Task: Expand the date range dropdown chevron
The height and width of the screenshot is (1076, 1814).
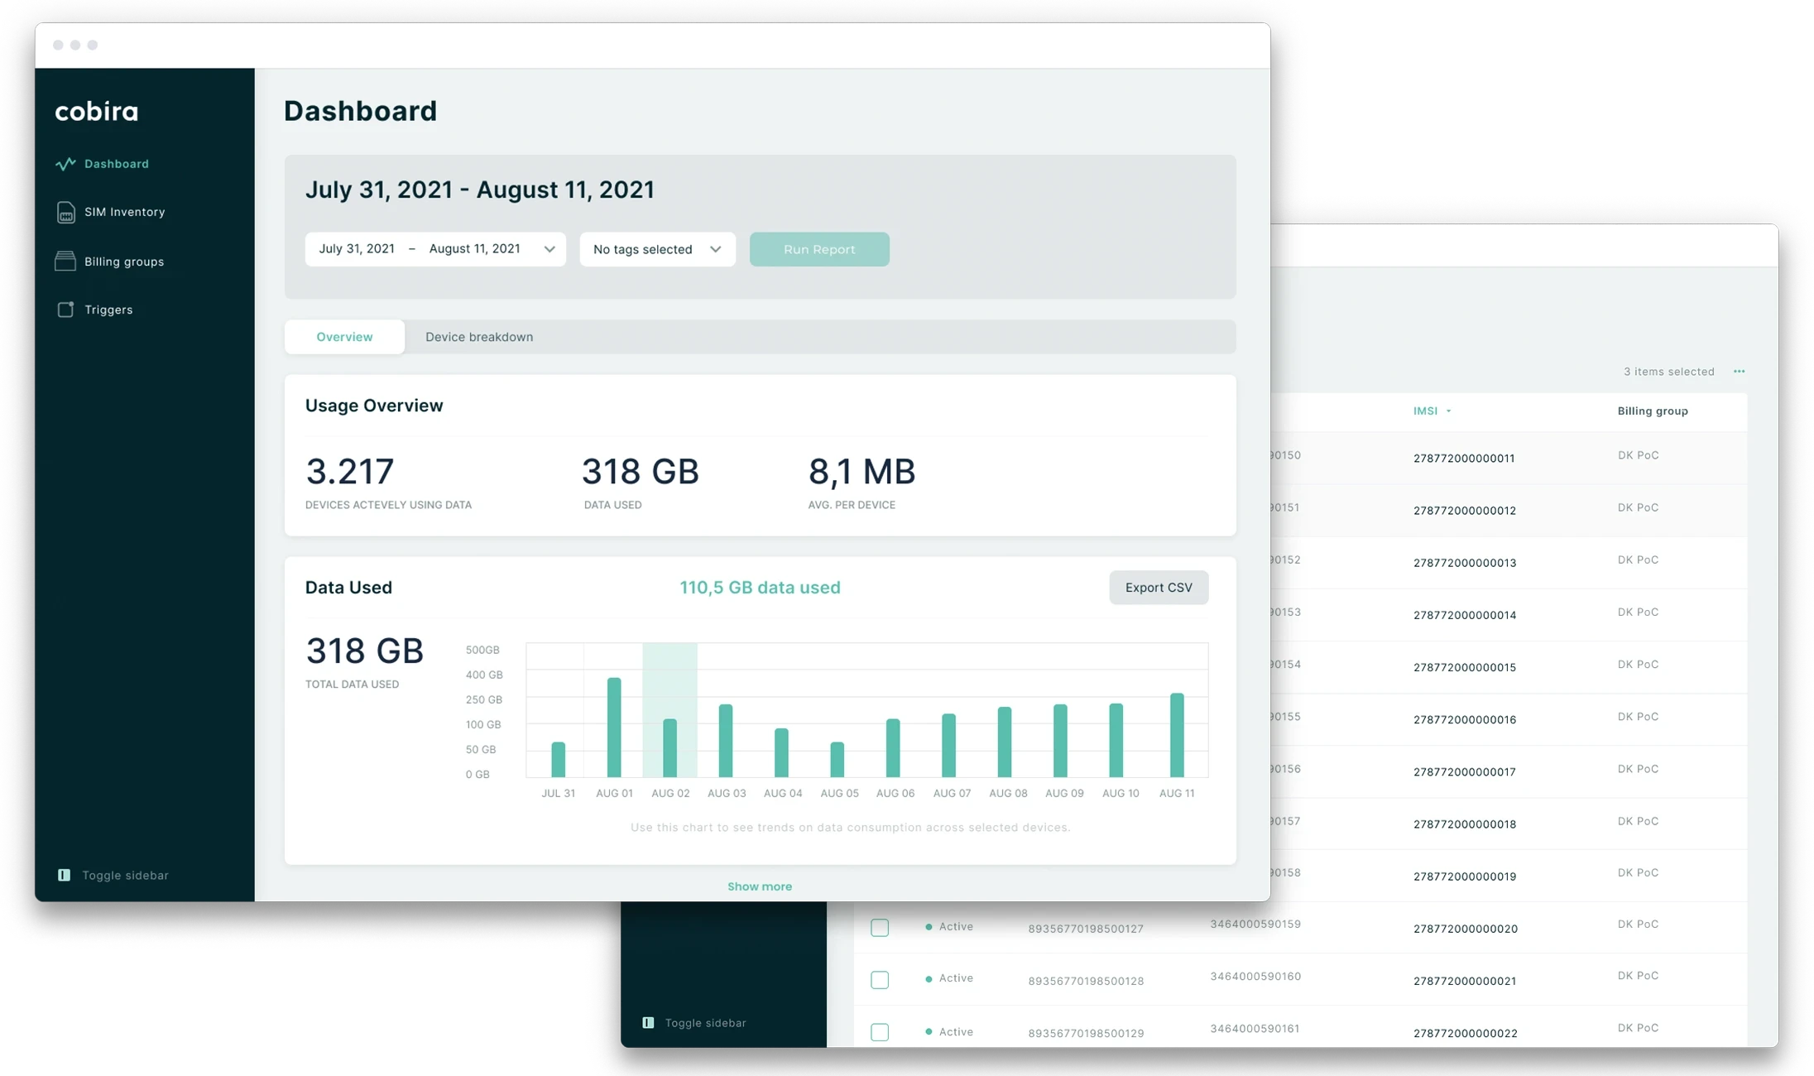Action: [x=549, y=249]
